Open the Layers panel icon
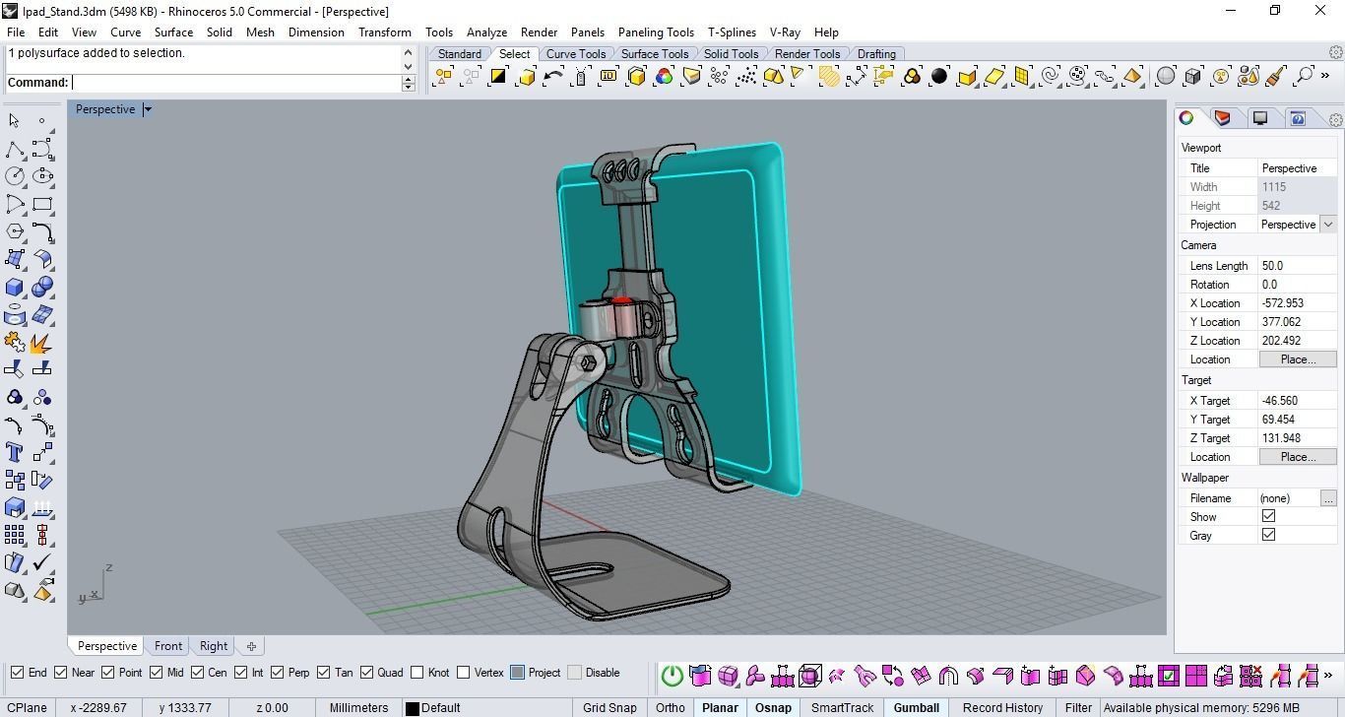Viewport: 1345px width, 717px height. click(1223, 118)
